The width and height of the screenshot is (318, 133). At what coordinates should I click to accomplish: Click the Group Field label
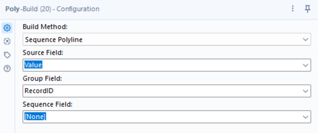[42, 78]
